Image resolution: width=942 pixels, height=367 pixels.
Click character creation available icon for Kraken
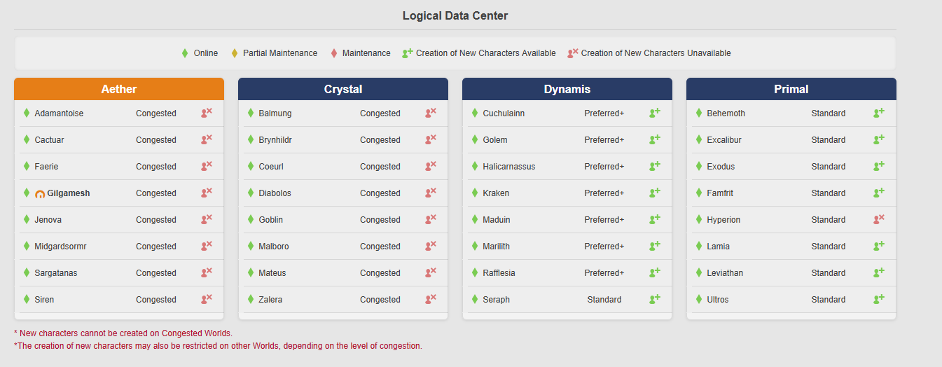pyautogui.click(x=655, y=193)
